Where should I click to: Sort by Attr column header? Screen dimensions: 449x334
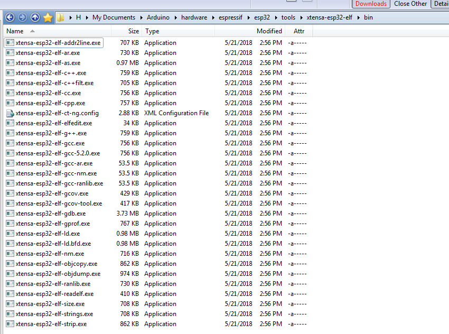click(x=298, y=31)
